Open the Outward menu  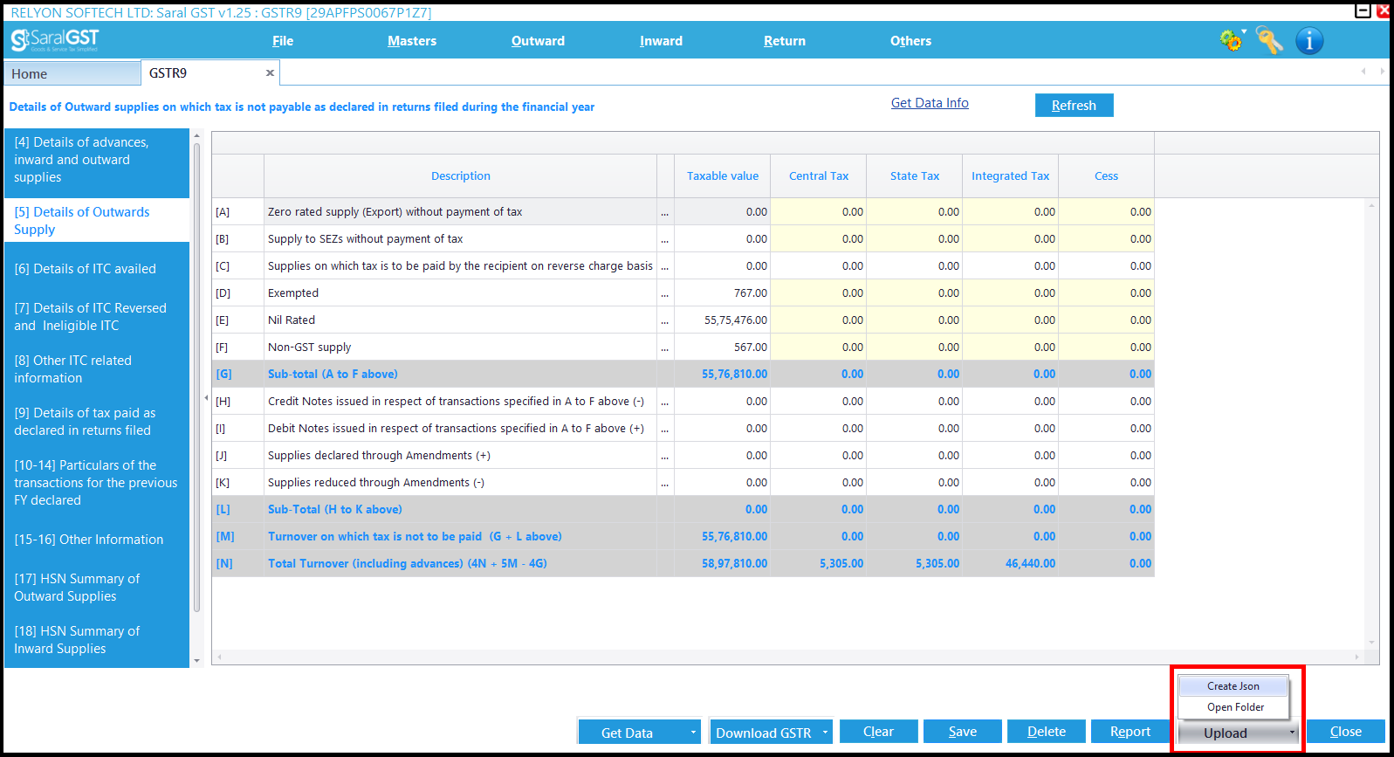(538, 41)
